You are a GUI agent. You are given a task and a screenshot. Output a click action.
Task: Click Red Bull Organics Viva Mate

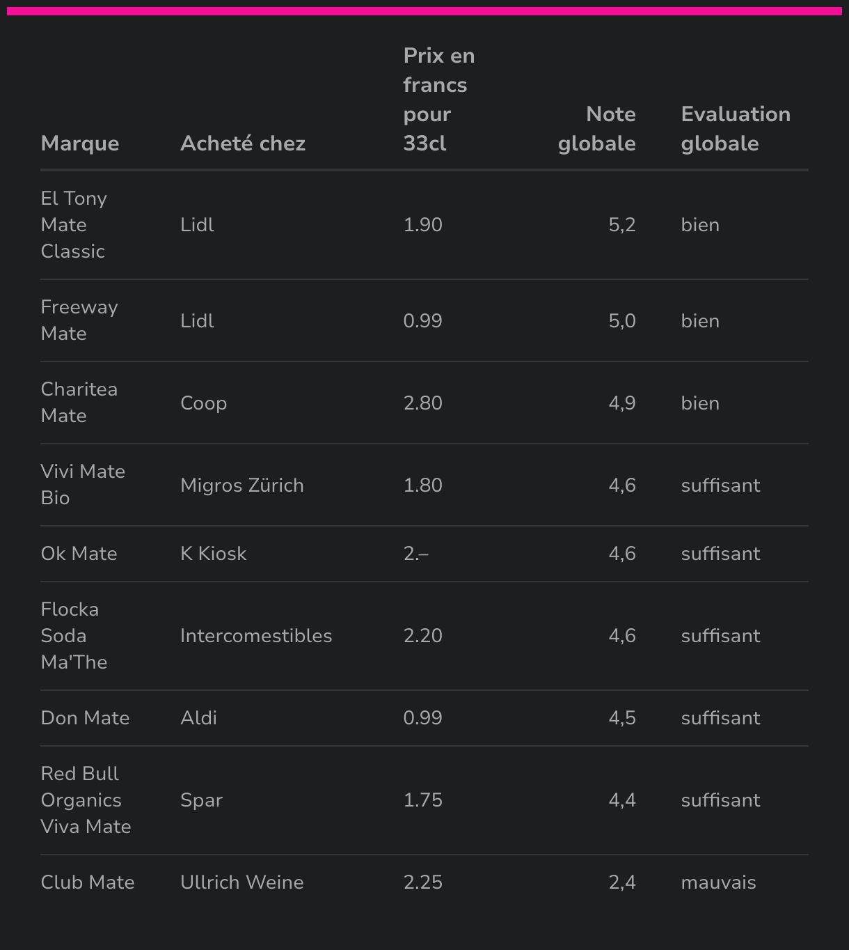86,800
